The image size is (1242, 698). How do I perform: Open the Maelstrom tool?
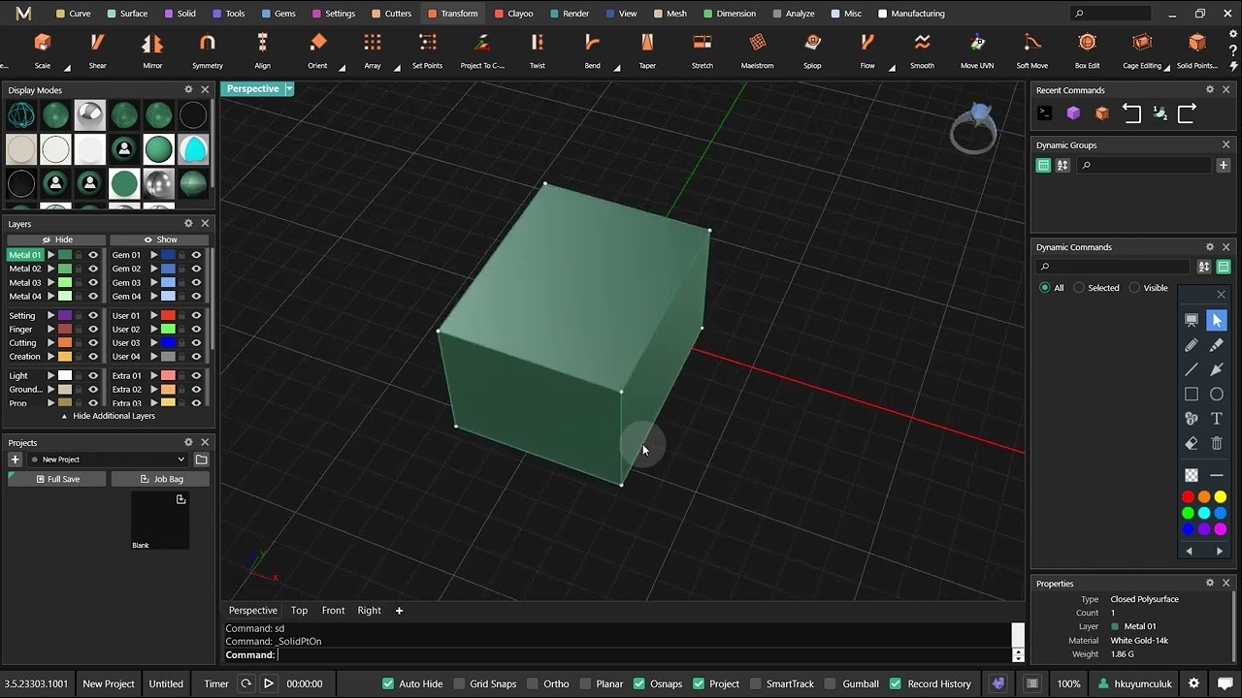click(757, 49)
